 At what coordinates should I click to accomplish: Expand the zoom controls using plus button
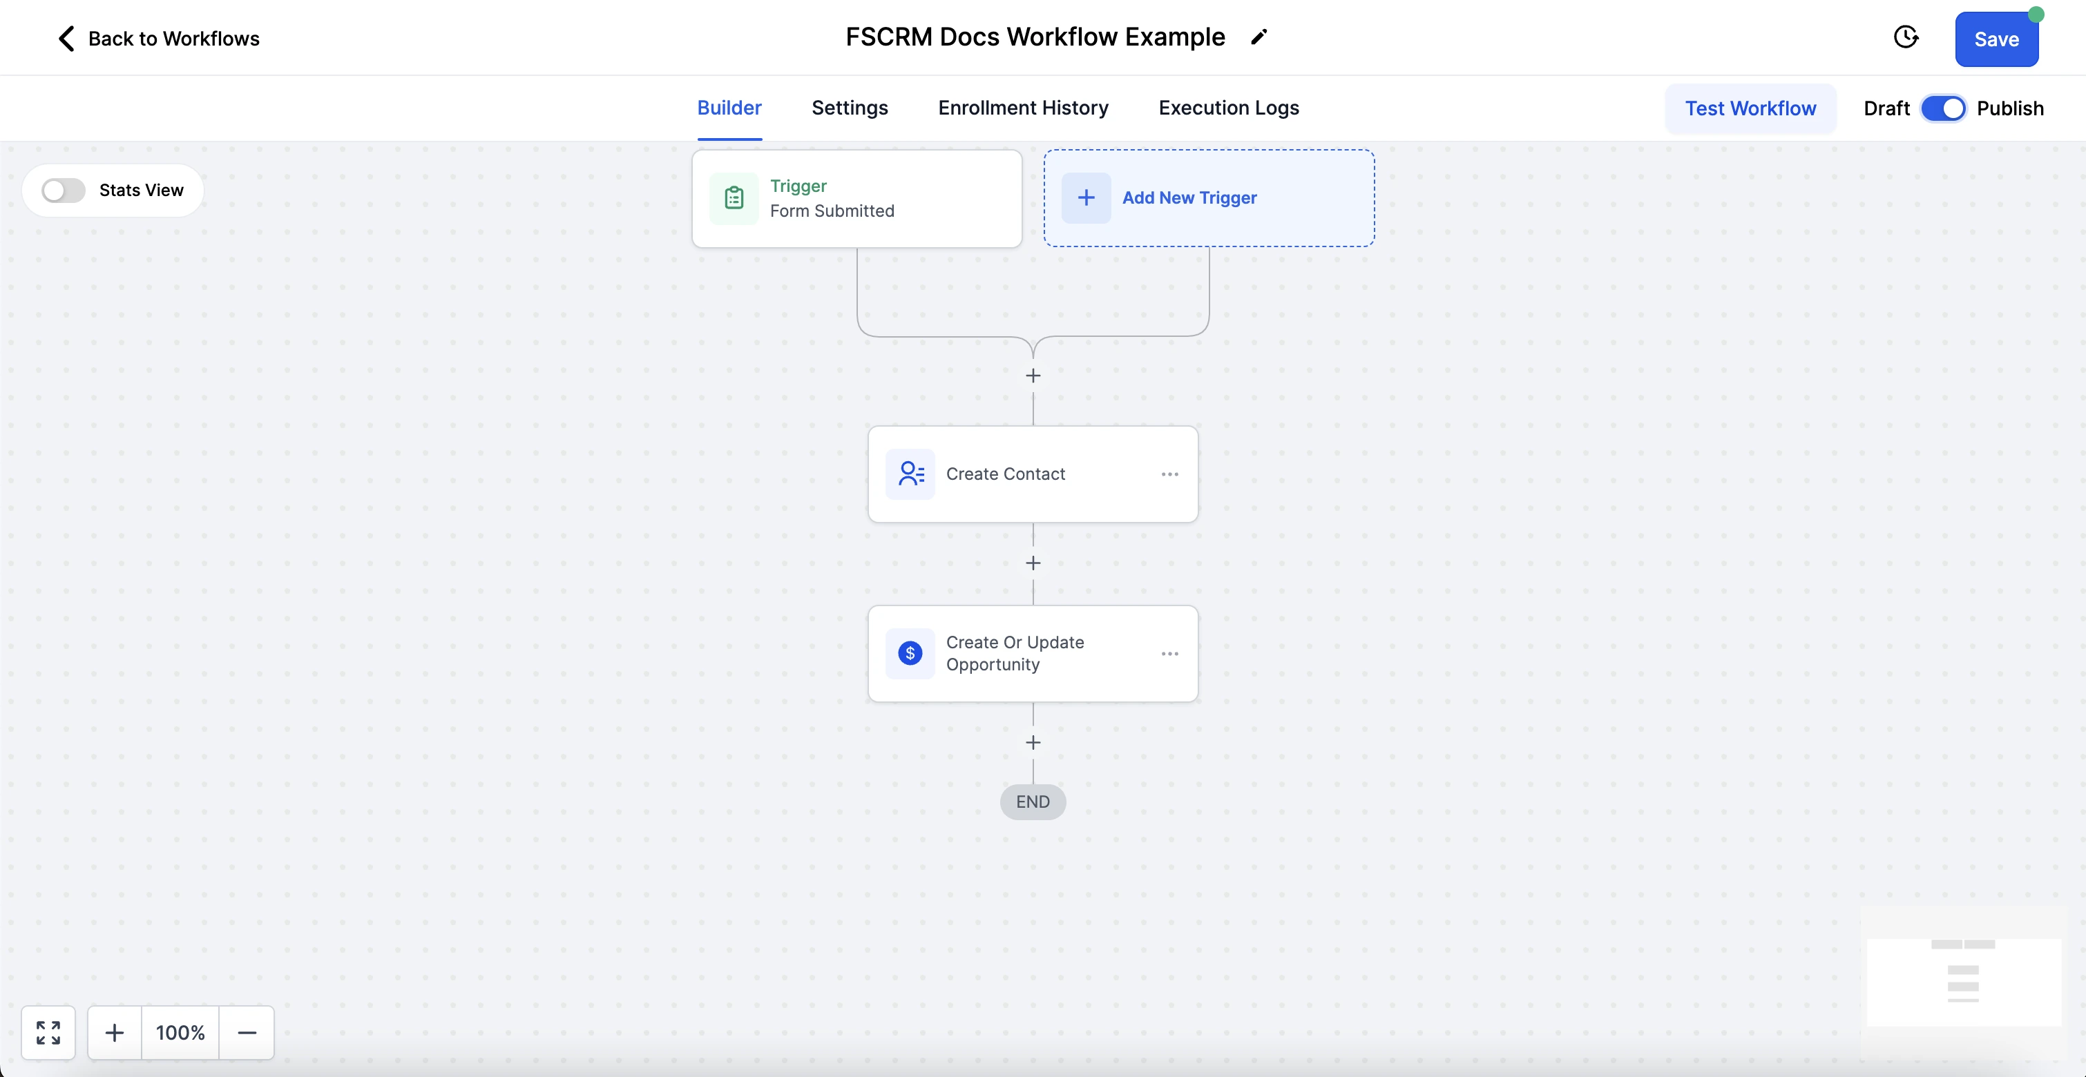(x=114, y=1031)
